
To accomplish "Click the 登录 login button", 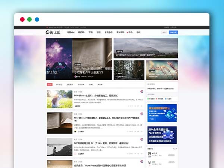I will tap(164, 32).
